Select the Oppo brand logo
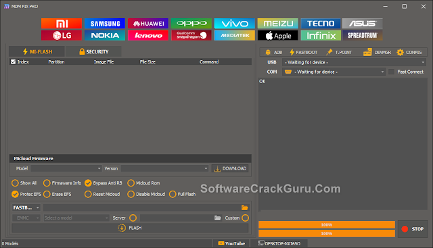This screenshot has height=248, width=433. [x=191, y=24]
